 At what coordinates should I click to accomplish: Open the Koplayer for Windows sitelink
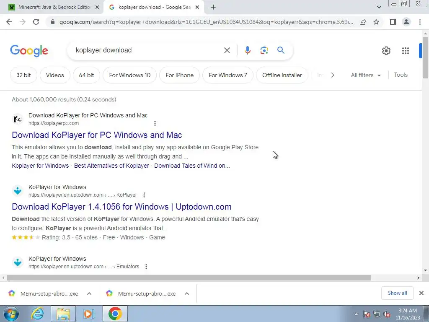[x=40, y=166]
